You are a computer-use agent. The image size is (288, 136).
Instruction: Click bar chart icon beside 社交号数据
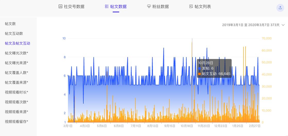[x=60, y=7]
